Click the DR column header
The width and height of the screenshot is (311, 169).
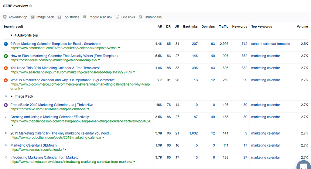tap(168, 27)
